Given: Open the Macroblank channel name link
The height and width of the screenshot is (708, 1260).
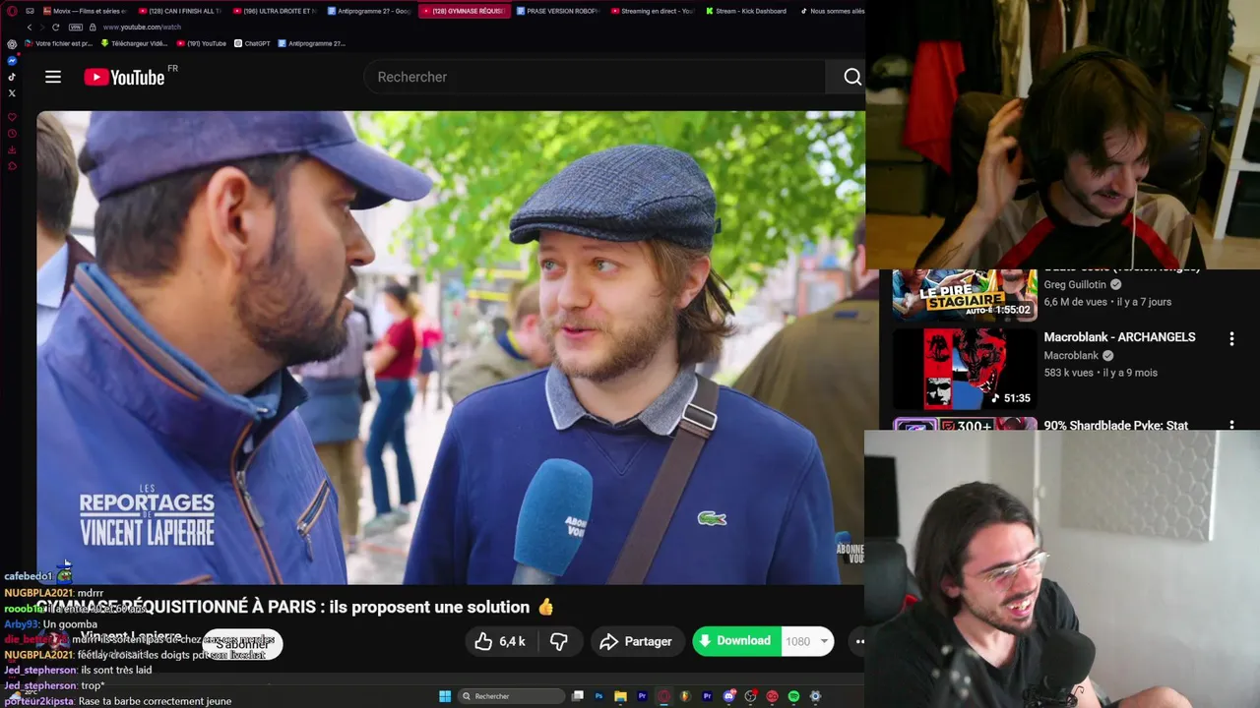Looking at the screenshot, I should 1071,356.
